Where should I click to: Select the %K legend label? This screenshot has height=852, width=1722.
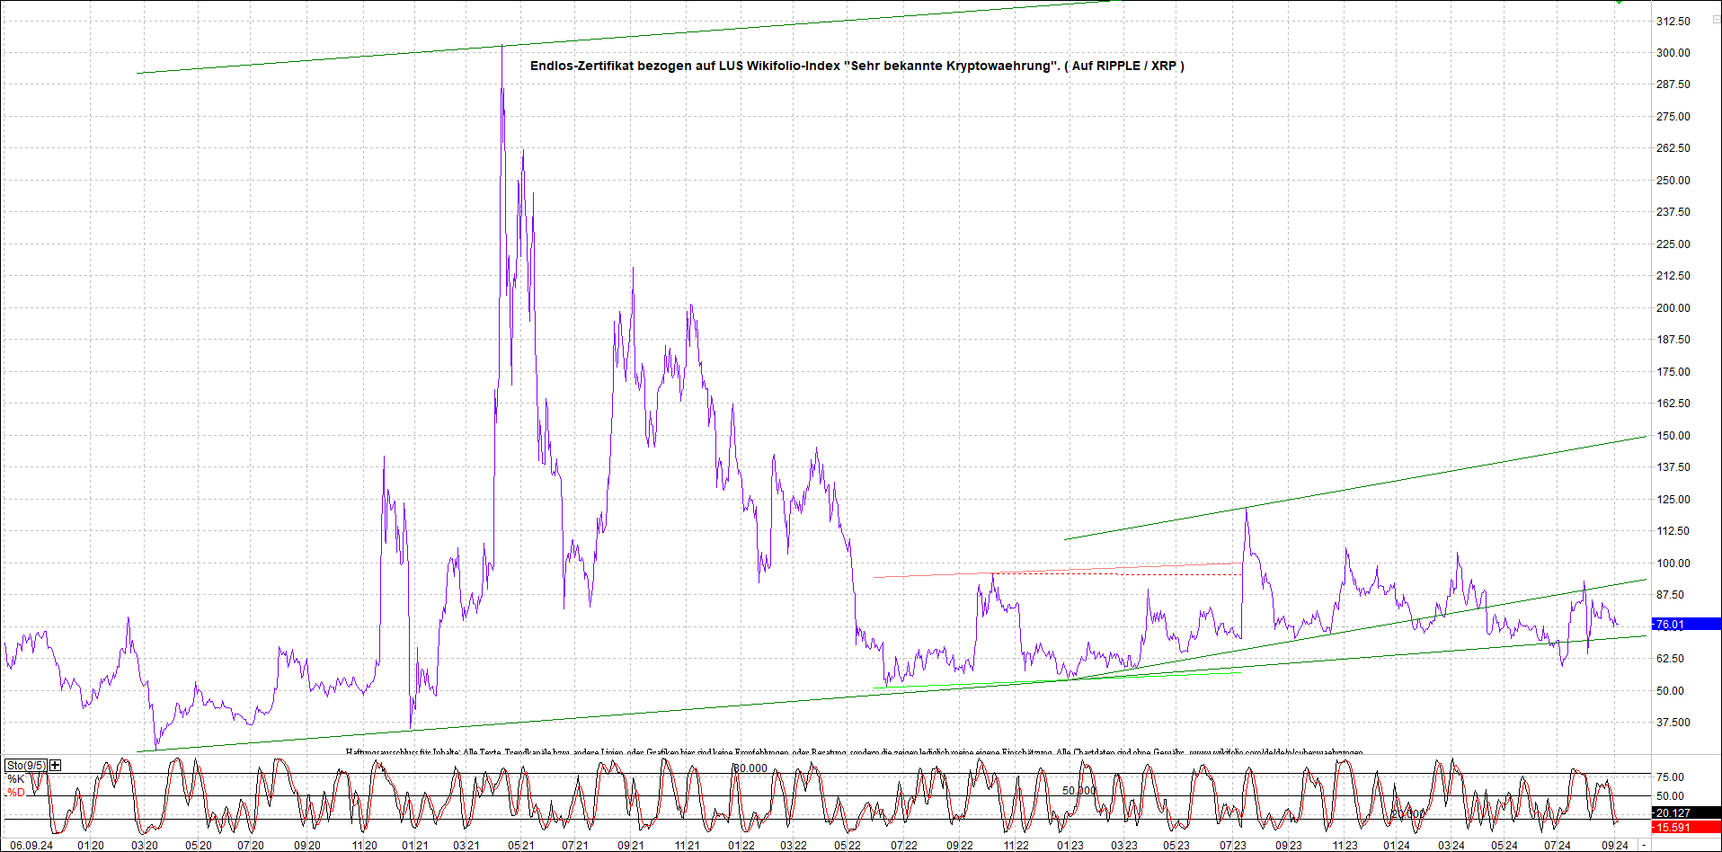point(16,778)
